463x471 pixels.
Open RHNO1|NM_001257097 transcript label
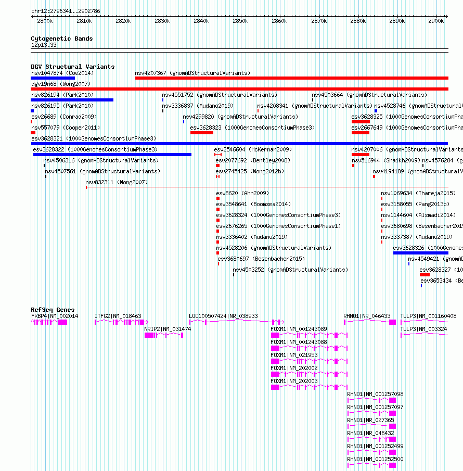(375, 407)
